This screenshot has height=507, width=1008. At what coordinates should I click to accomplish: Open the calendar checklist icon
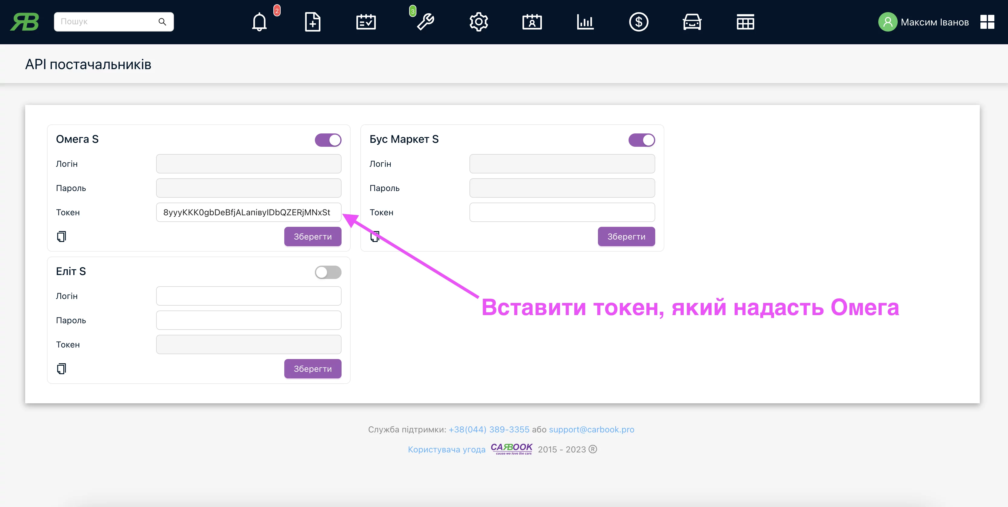coord(366,22)
